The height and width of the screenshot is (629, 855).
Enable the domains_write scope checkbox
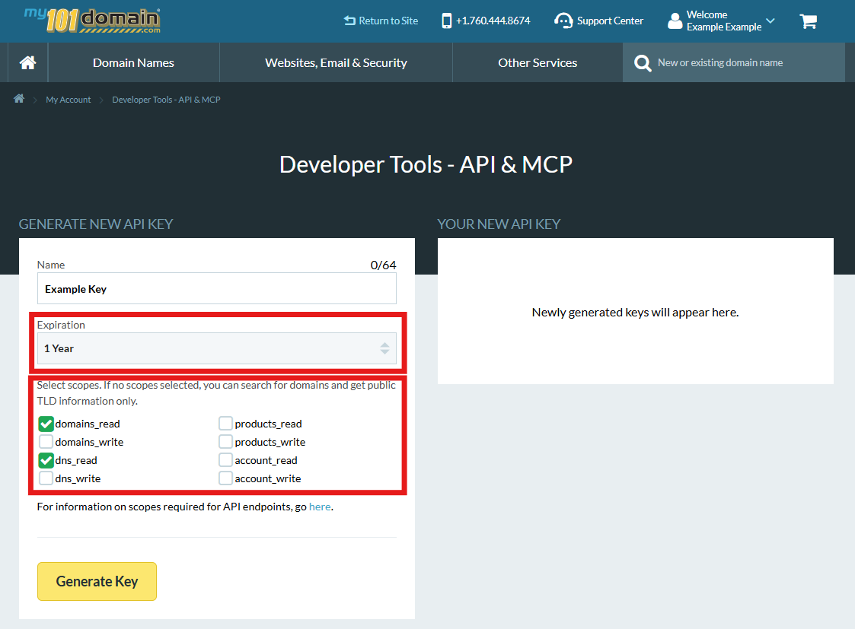(x=46, y=441)
